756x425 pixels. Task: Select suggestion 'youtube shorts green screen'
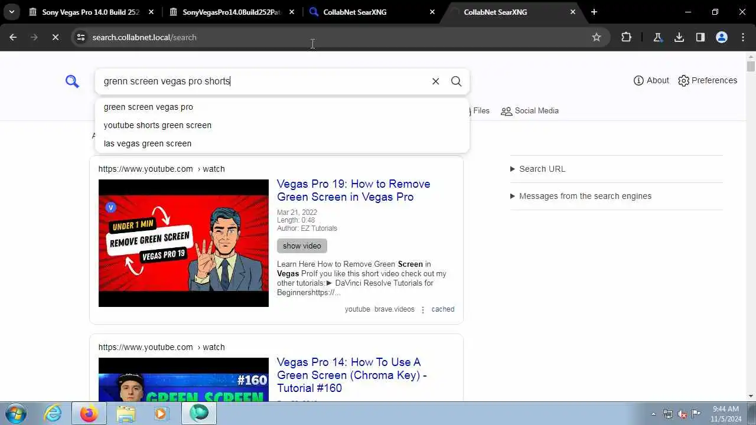[x=282, y=125]
